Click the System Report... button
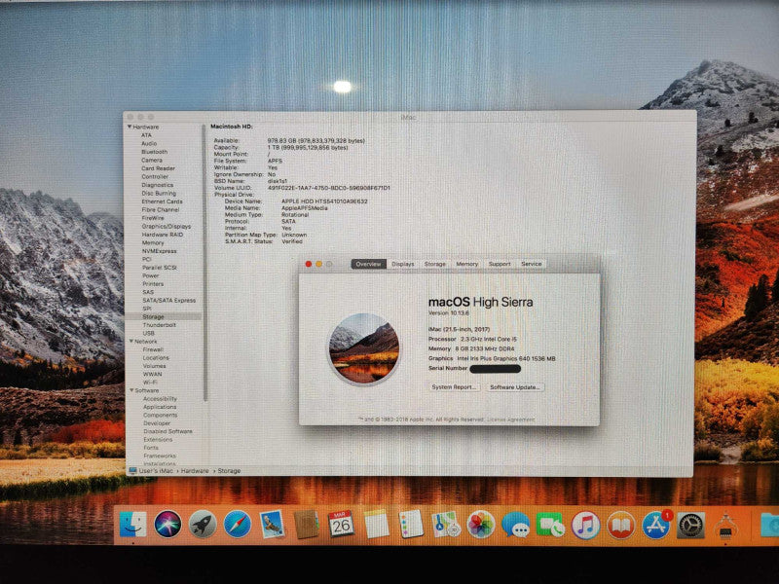 pos(454,386)
